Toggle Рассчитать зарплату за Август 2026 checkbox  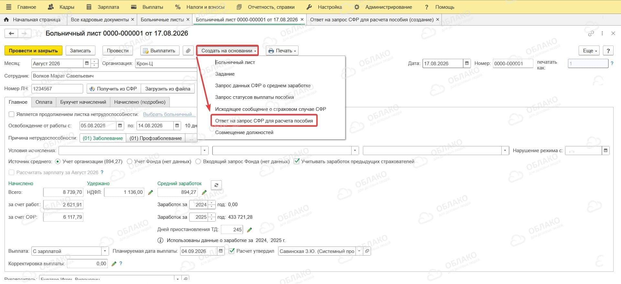(12, 173)
